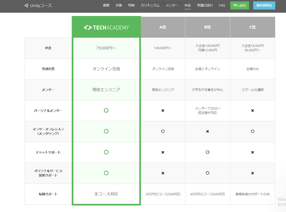Click the メンターではない担当者が対応 cell

pos(207,111)
